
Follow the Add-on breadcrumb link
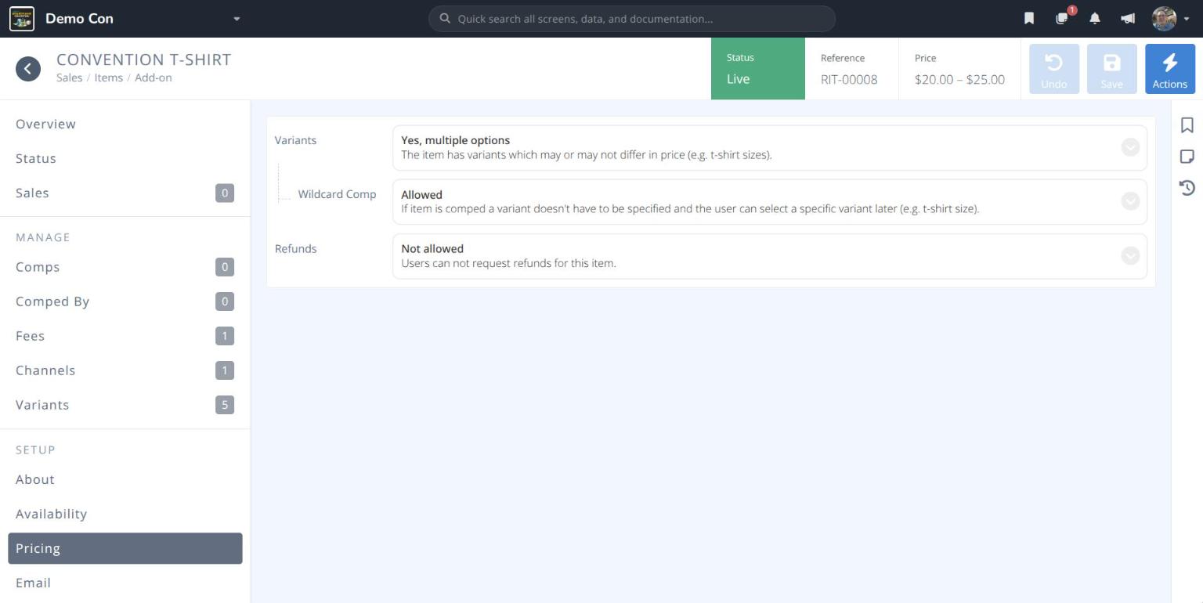pos(153,78)
